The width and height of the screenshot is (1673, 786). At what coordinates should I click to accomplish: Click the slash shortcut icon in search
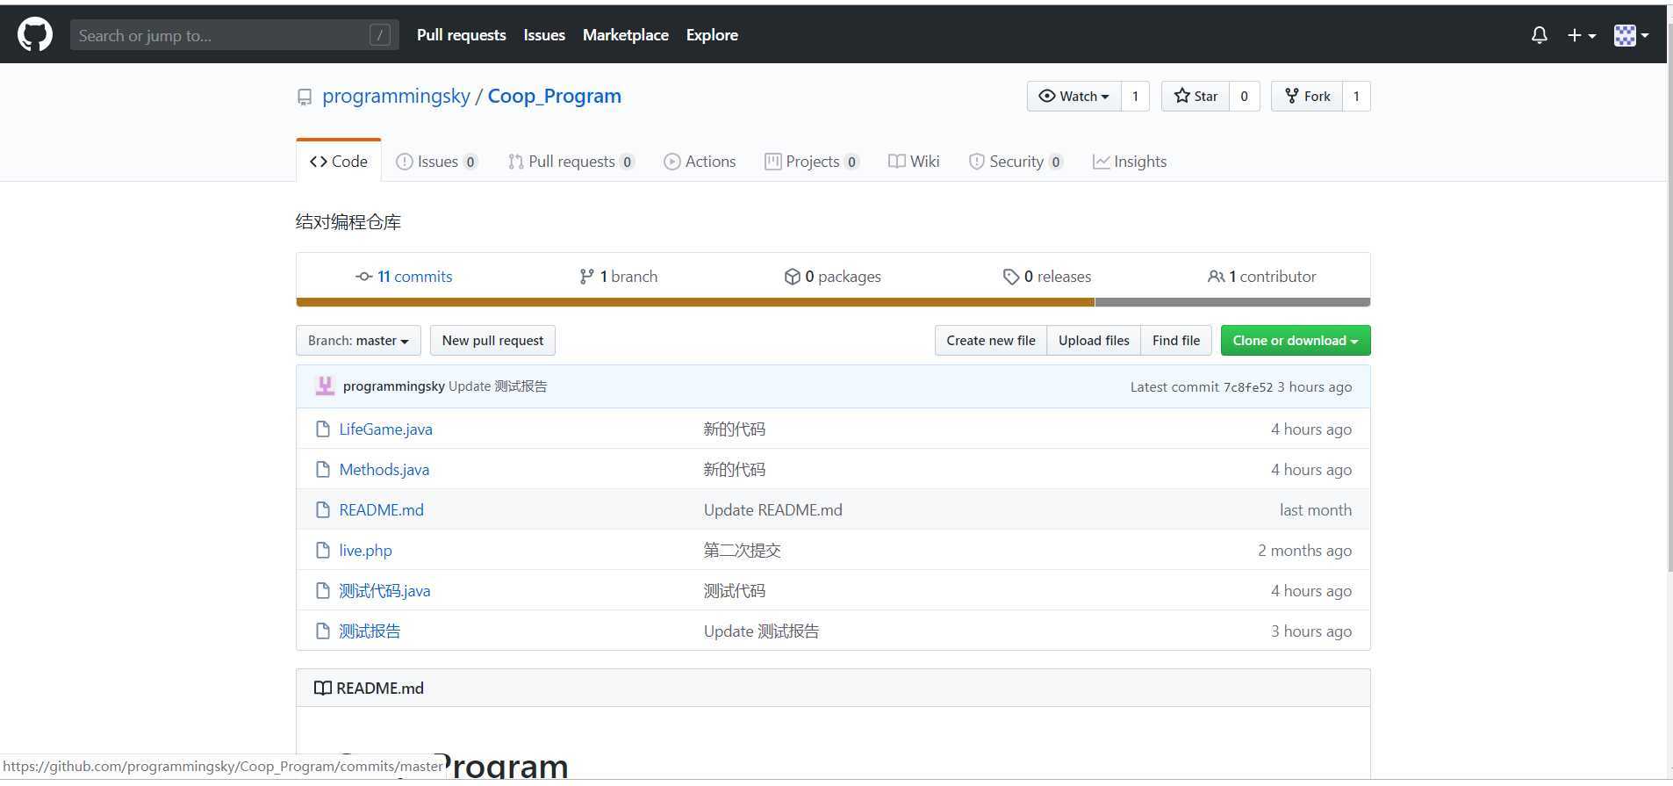pyautogui.click(x=380, y=35)
